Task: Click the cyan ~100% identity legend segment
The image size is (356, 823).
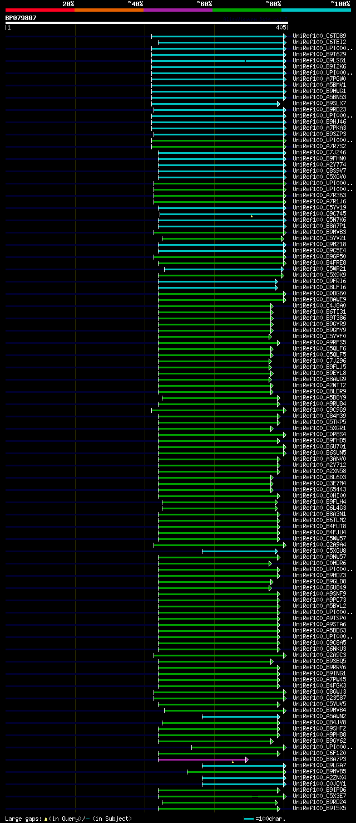Action: pyautogui.click(x=316, y=10)
